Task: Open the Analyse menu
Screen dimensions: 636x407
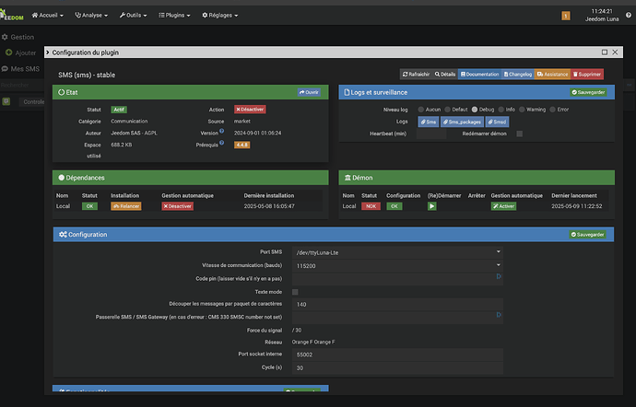Action: tap(91, 16)
